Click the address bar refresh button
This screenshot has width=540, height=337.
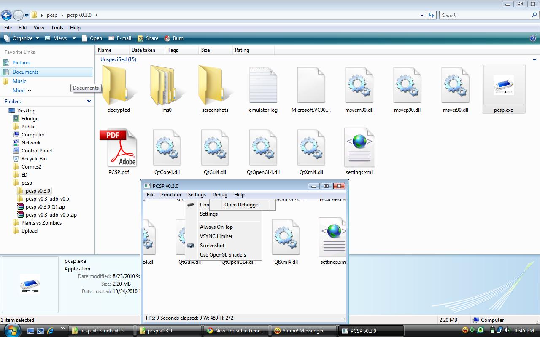point(431,16)
